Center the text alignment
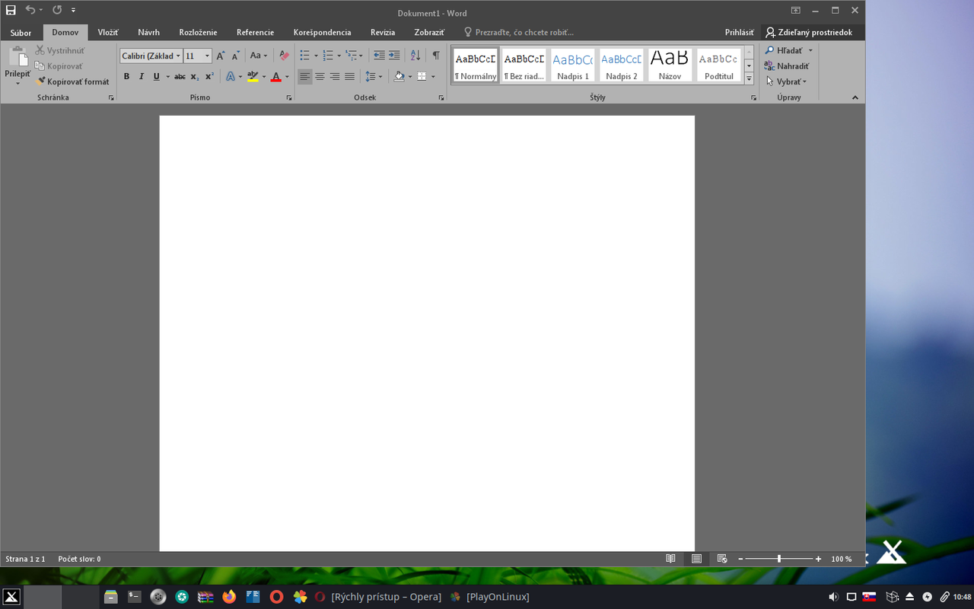Image resolution: width=974 pixels, height=609 pixels. (320, 76)
